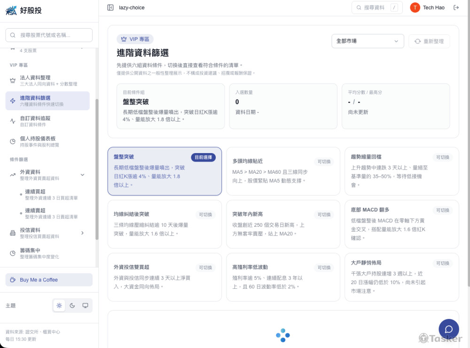Image resolution: width=470 pixels, height=348 pixels.
Task: Click the pie chart icon for 個人持股儀表板
Action: [13, 141]
